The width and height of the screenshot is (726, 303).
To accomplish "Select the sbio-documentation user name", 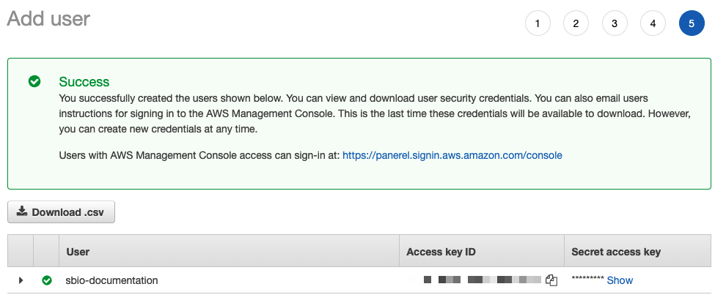I will click(111, 280).
